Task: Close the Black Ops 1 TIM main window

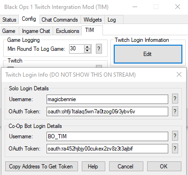Action: (178, 7)
